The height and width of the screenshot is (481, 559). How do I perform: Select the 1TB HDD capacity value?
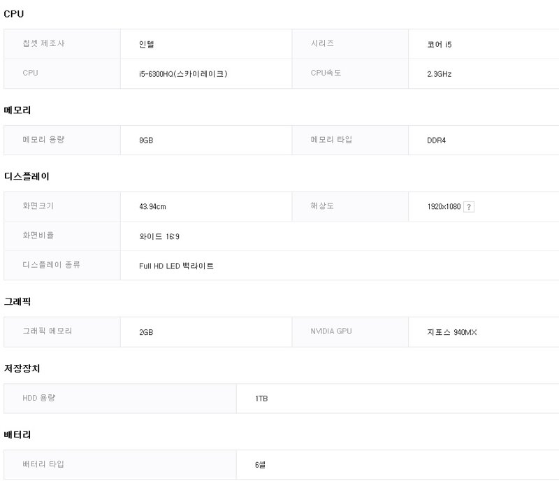tap(261, 399)
